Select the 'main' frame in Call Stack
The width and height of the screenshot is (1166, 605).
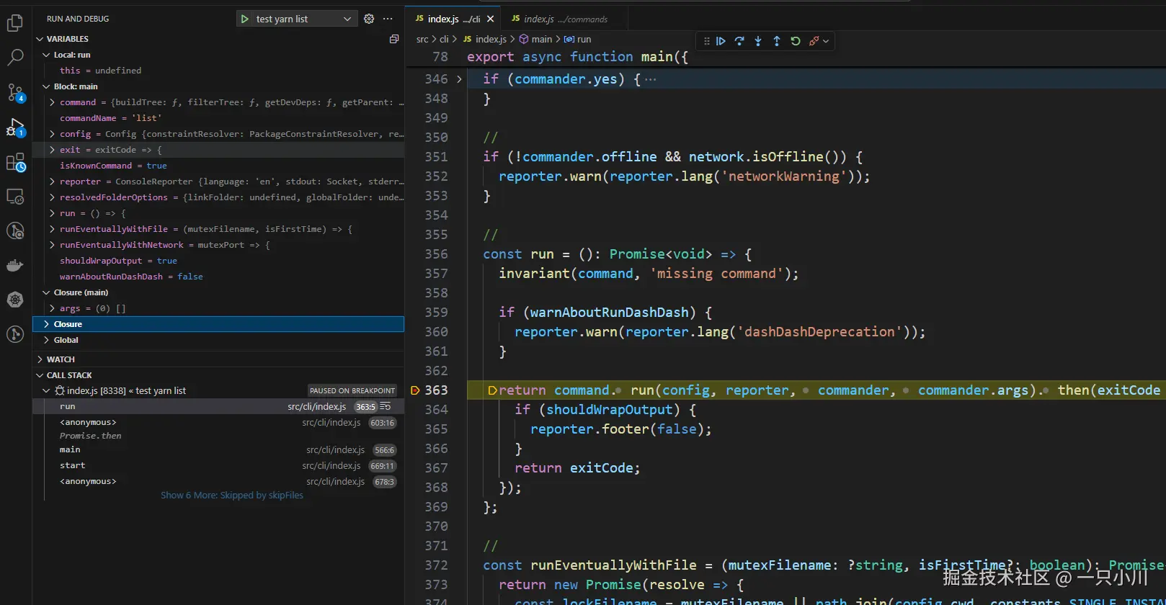coord(70,449)
